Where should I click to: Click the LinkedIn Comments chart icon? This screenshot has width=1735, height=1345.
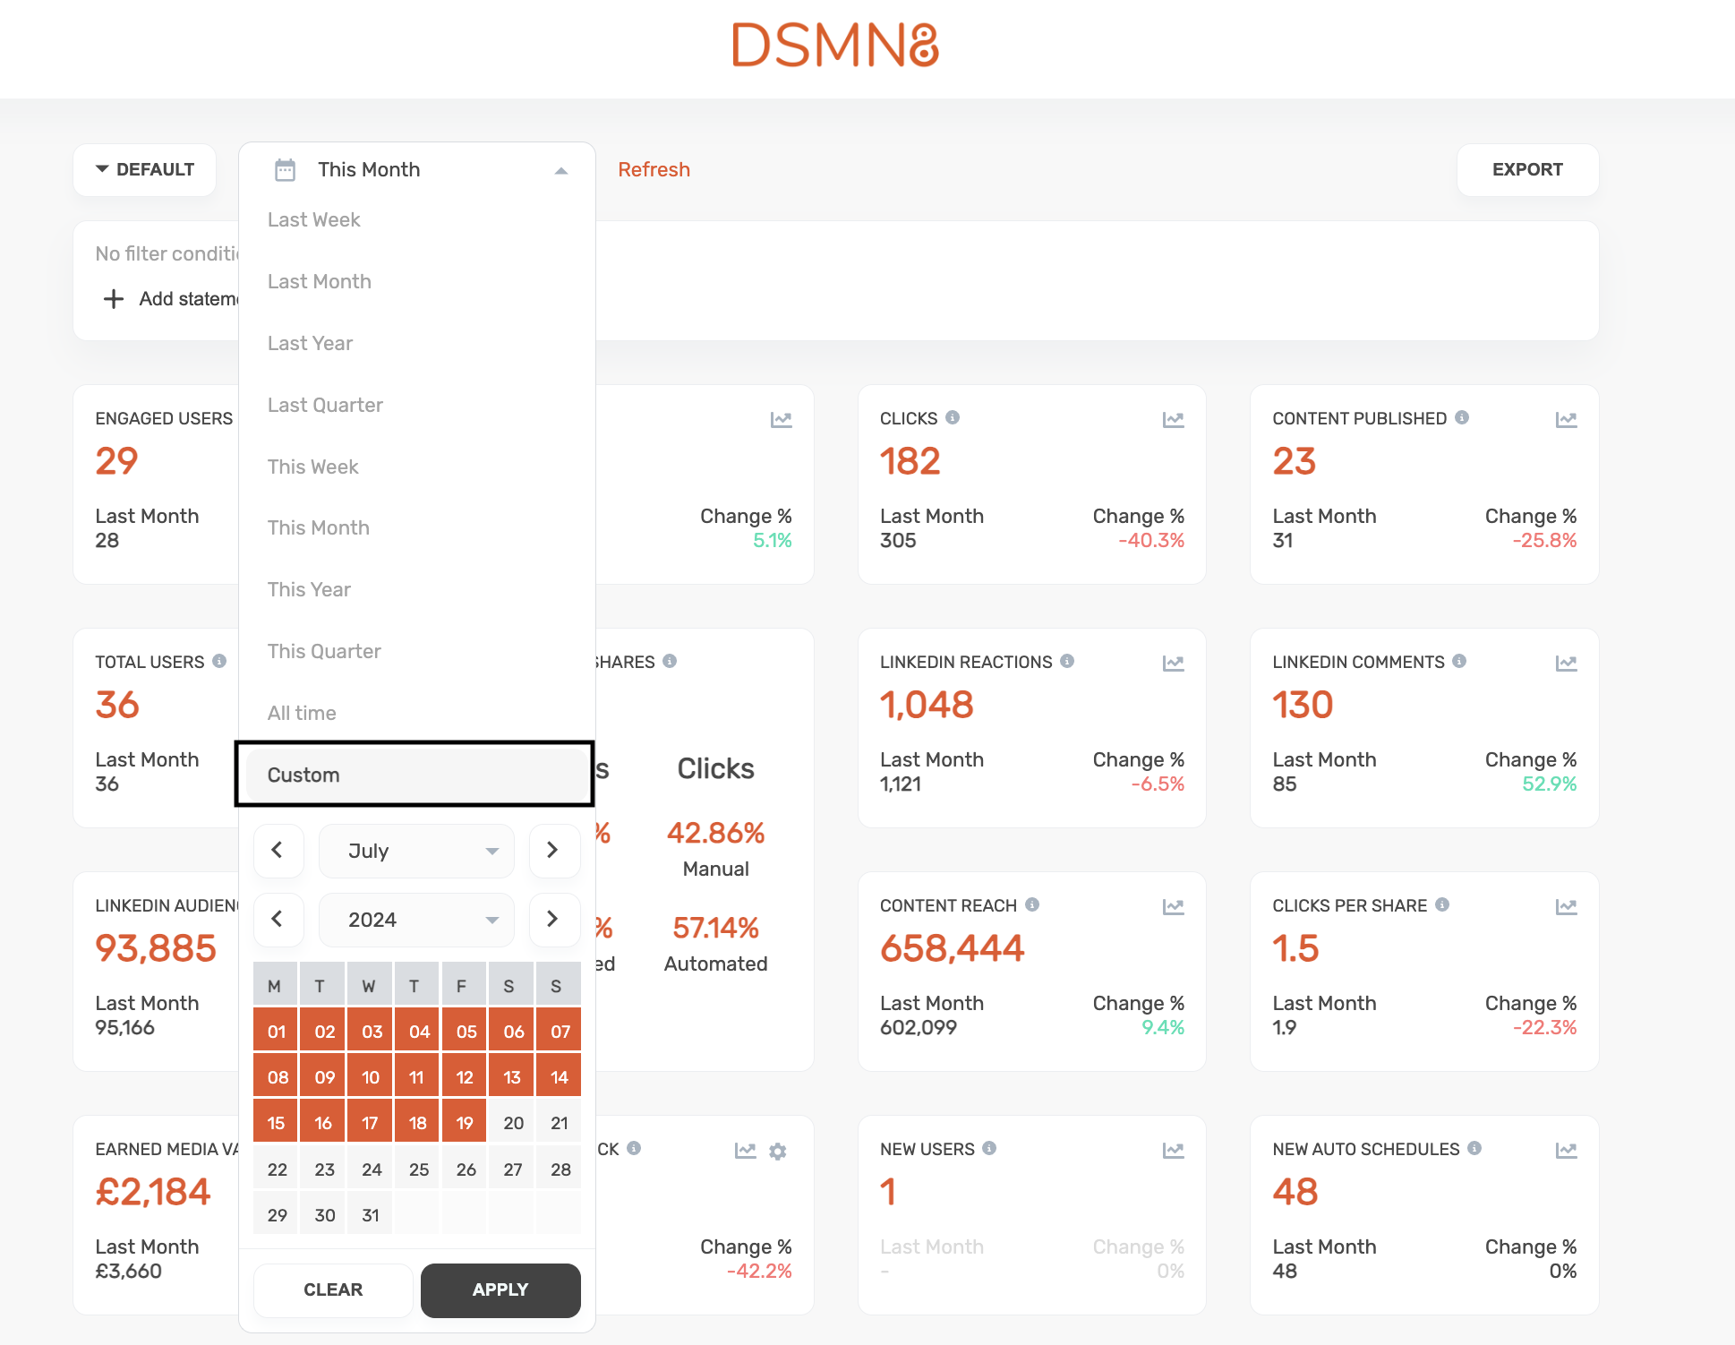click(1566, 663)
